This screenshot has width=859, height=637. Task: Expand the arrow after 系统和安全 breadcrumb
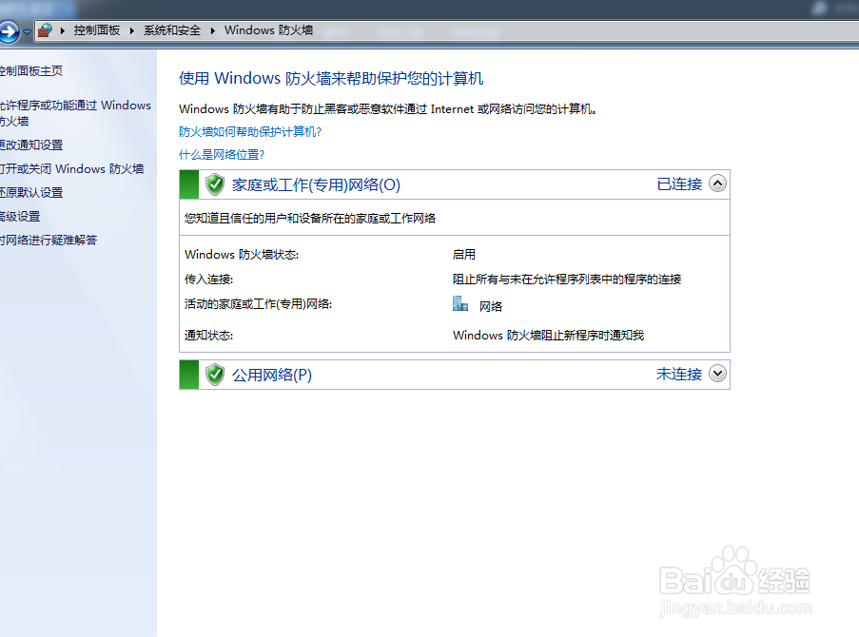[213, 30]
